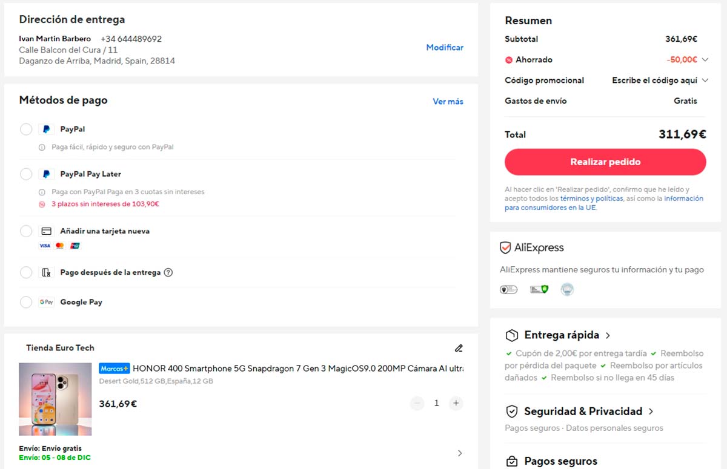Click the Entrega rápida box icon

point(512,335)
